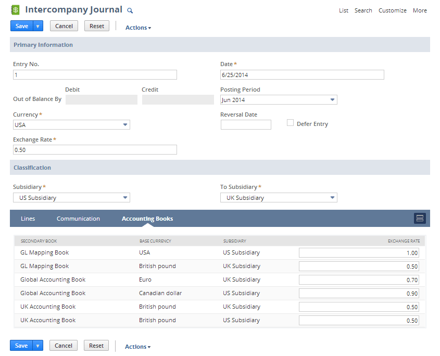The height and width of the screenshot is (356, 440).
Task: Edit exchange rate for UK Accounting Book US Subsidiary
Action: click(x=359, y=320)
